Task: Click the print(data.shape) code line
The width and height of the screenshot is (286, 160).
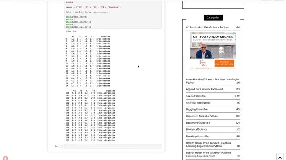Action: click(x=76, y=17)
